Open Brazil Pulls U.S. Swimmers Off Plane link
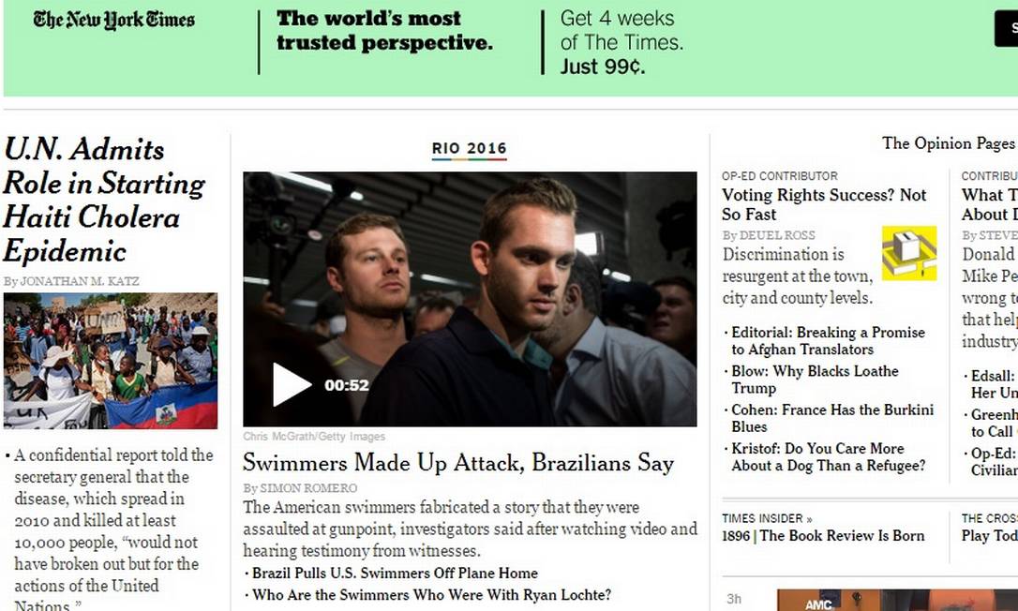 (395, 574)
